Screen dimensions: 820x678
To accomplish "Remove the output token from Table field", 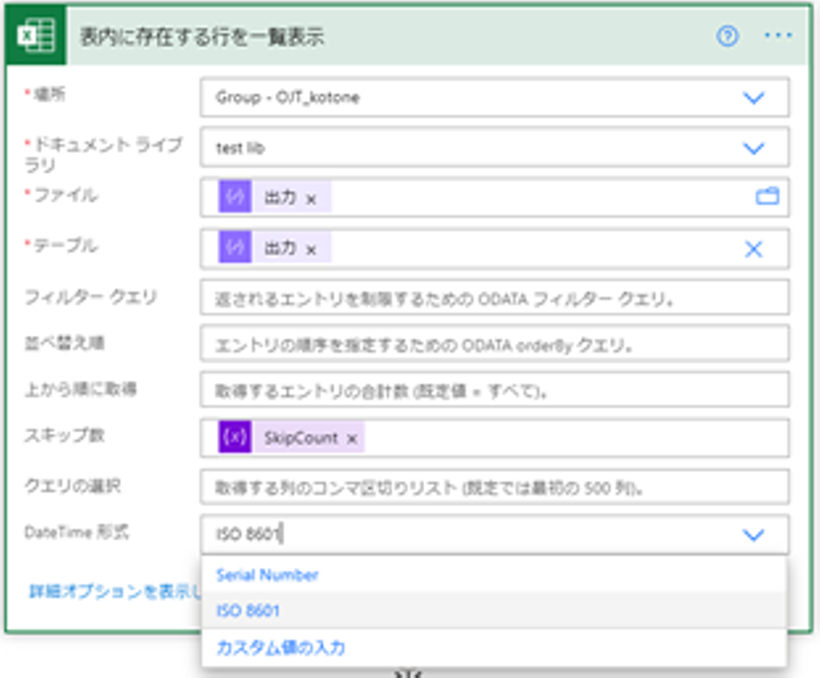I will click(311, 250).
